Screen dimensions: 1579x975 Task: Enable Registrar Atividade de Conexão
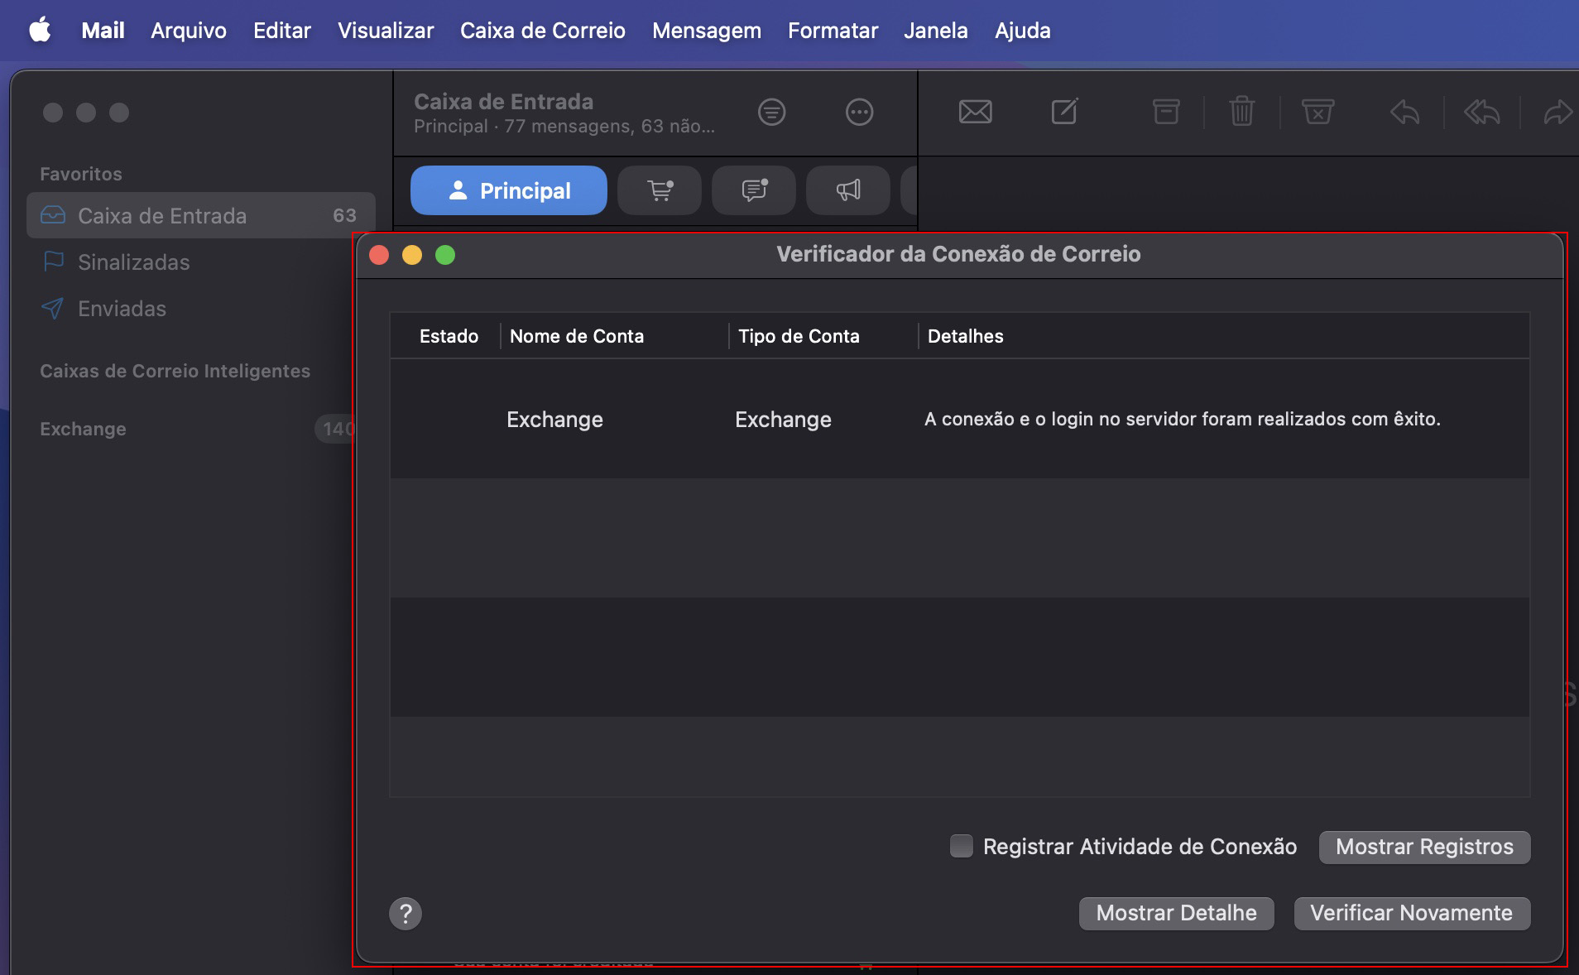click(961, 847)
